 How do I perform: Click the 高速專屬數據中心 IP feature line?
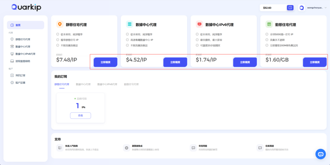pyautogui.click(x=141, y=40)
